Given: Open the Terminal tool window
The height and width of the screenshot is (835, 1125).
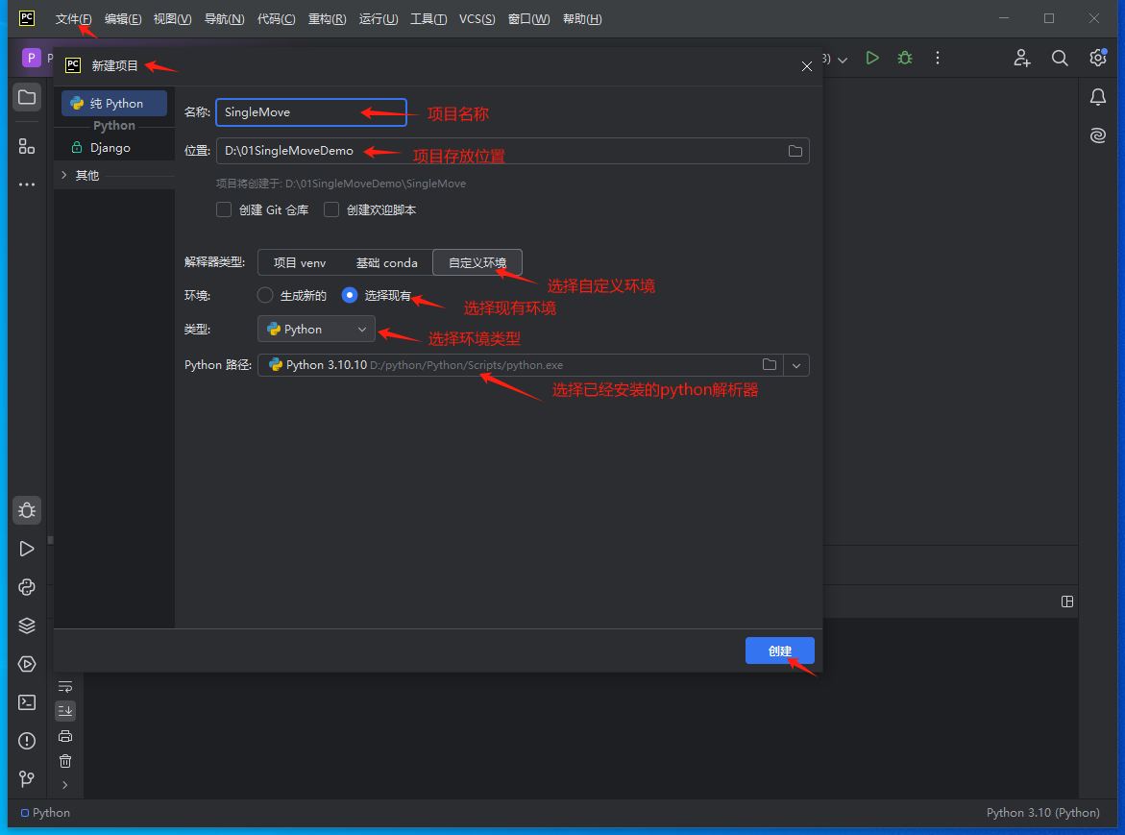Looking at the screenshot, I should pos(27,702).
